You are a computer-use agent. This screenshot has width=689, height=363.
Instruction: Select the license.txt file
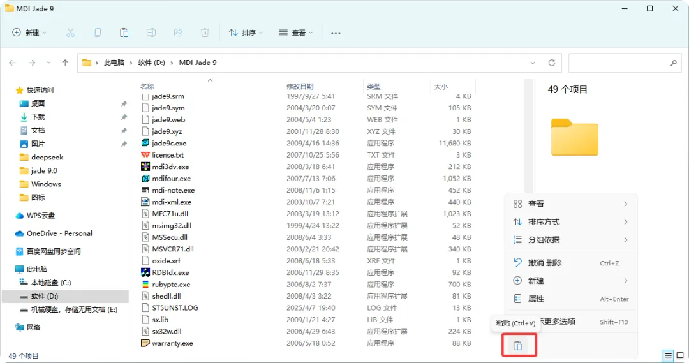[x=168, y=155]
